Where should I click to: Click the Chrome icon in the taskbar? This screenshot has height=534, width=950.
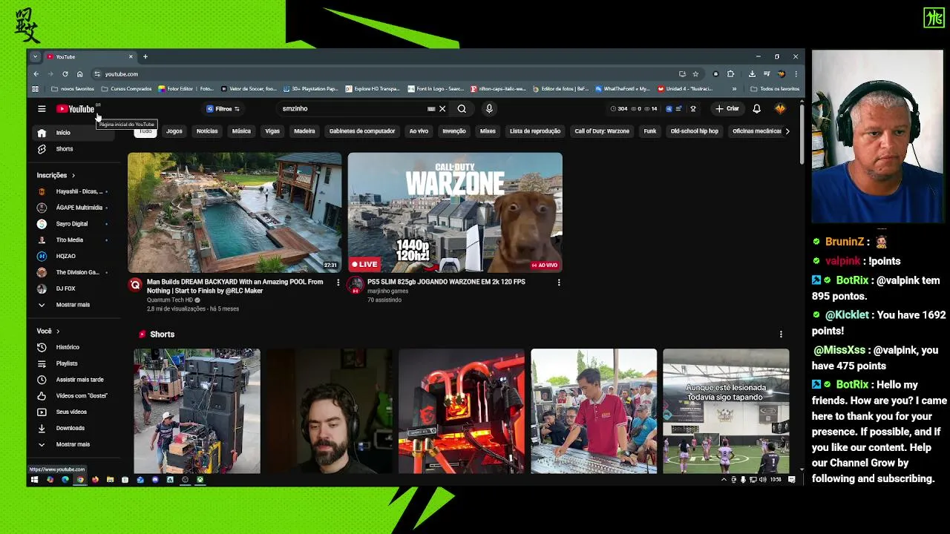80,480
